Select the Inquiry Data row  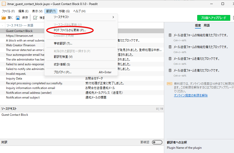pos(82,78)
